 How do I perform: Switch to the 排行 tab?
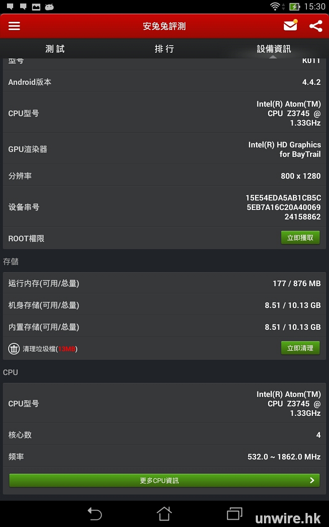tap(164, 49)
